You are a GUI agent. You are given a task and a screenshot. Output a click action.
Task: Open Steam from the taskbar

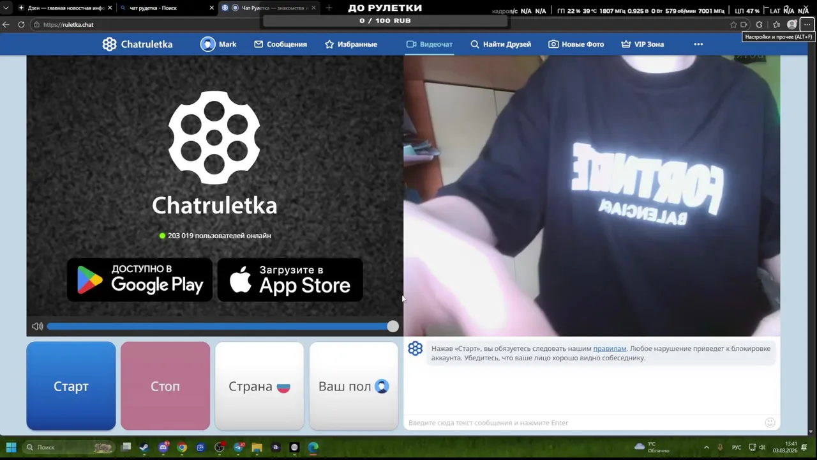[144, 447]
